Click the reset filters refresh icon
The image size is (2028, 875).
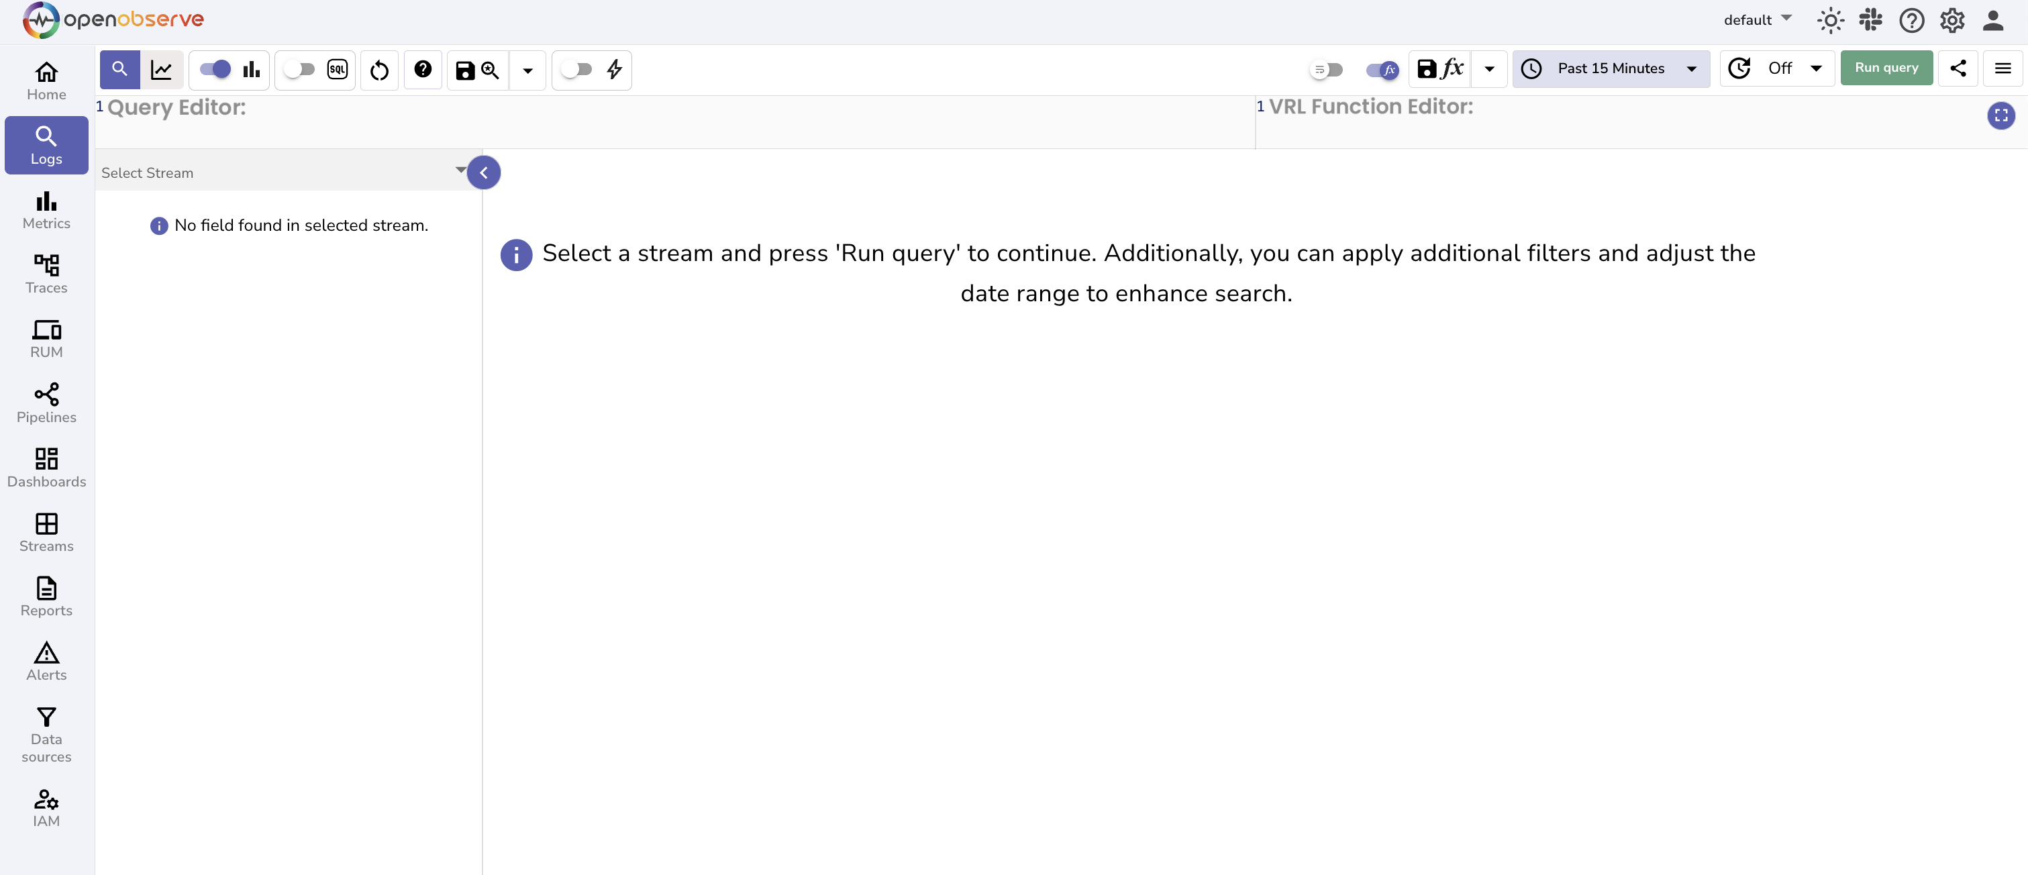pos(379,70)
